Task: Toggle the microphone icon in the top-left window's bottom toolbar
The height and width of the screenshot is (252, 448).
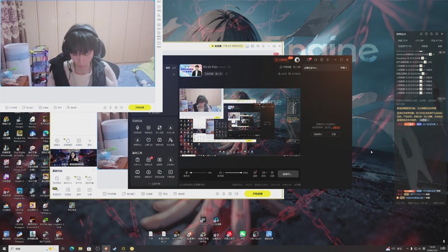Action: pyautogui.click(x=110, y=108)
